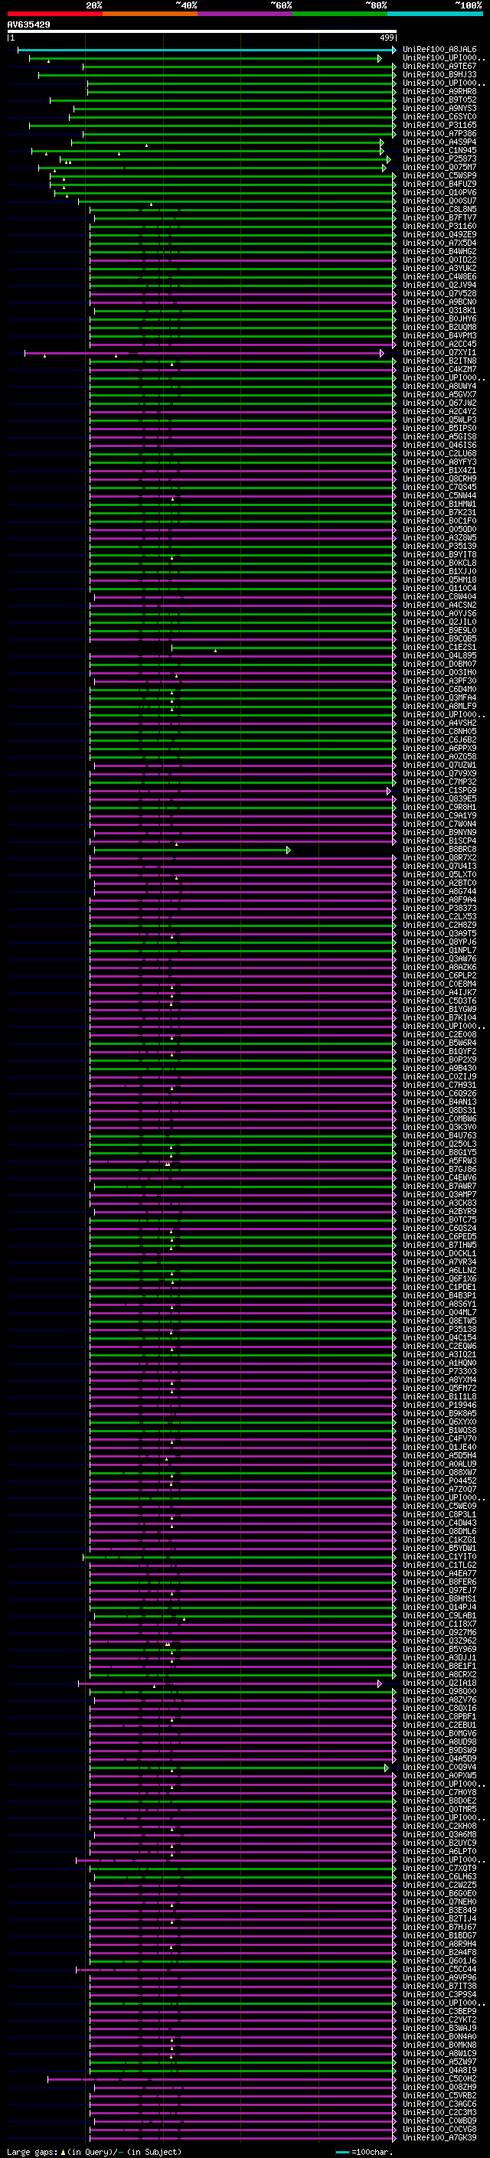The height and width of the screenshot is (2158, 490).
Task: Select hit label UniRef100_Q075M7
Action: click(439, 167)
